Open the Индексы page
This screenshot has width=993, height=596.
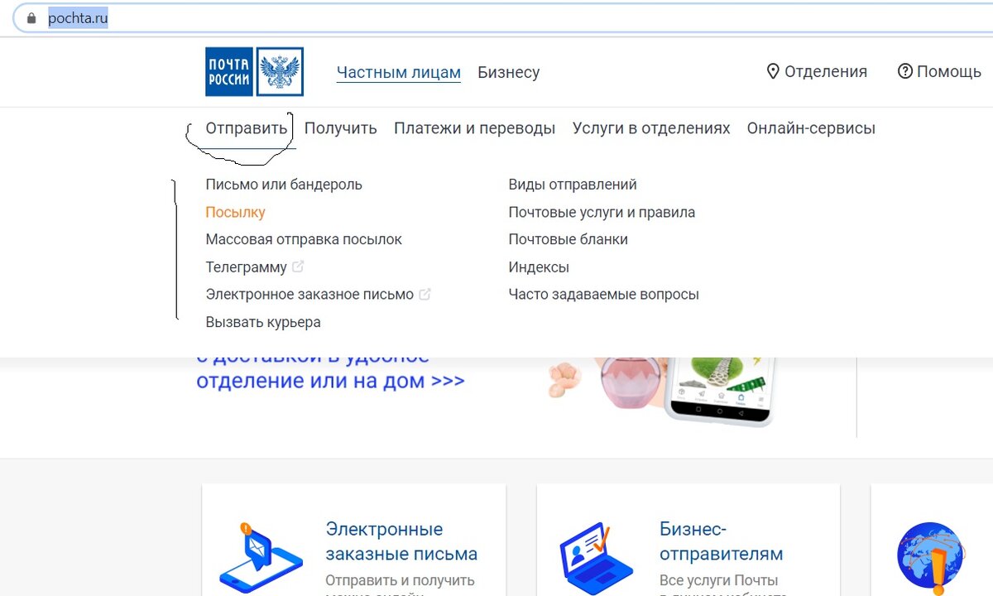click(x=538, y=267)
